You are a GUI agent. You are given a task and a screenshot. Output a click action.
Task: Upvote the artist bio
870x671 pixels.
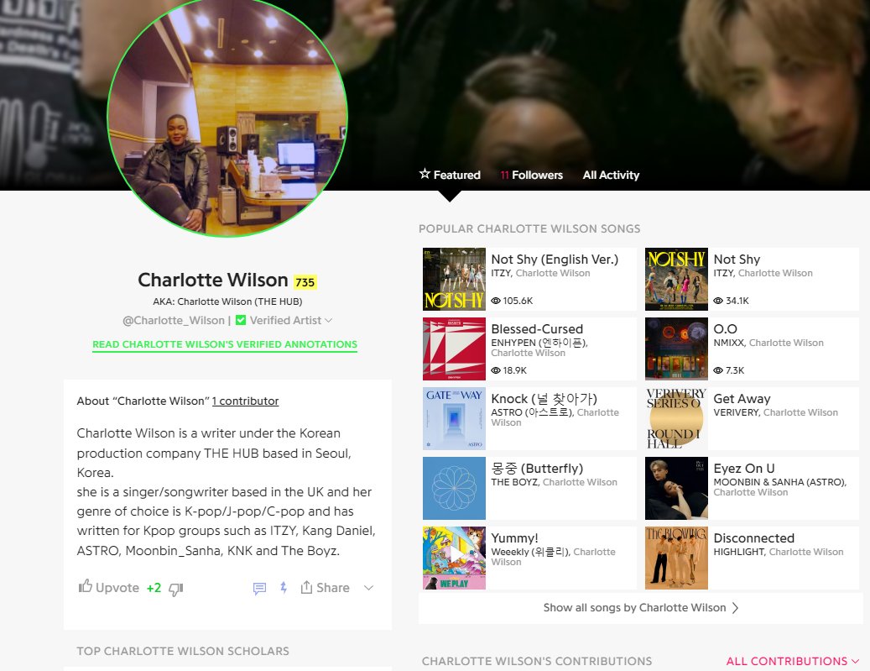(x=109, y=587)
